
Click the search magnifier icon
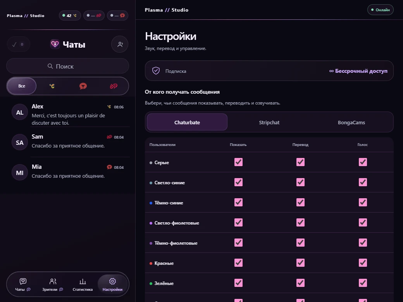click(50, 66)
